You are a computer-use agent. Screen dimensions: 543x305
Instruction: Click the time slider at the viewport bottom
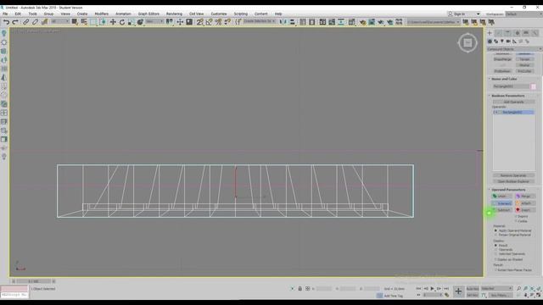34,281
